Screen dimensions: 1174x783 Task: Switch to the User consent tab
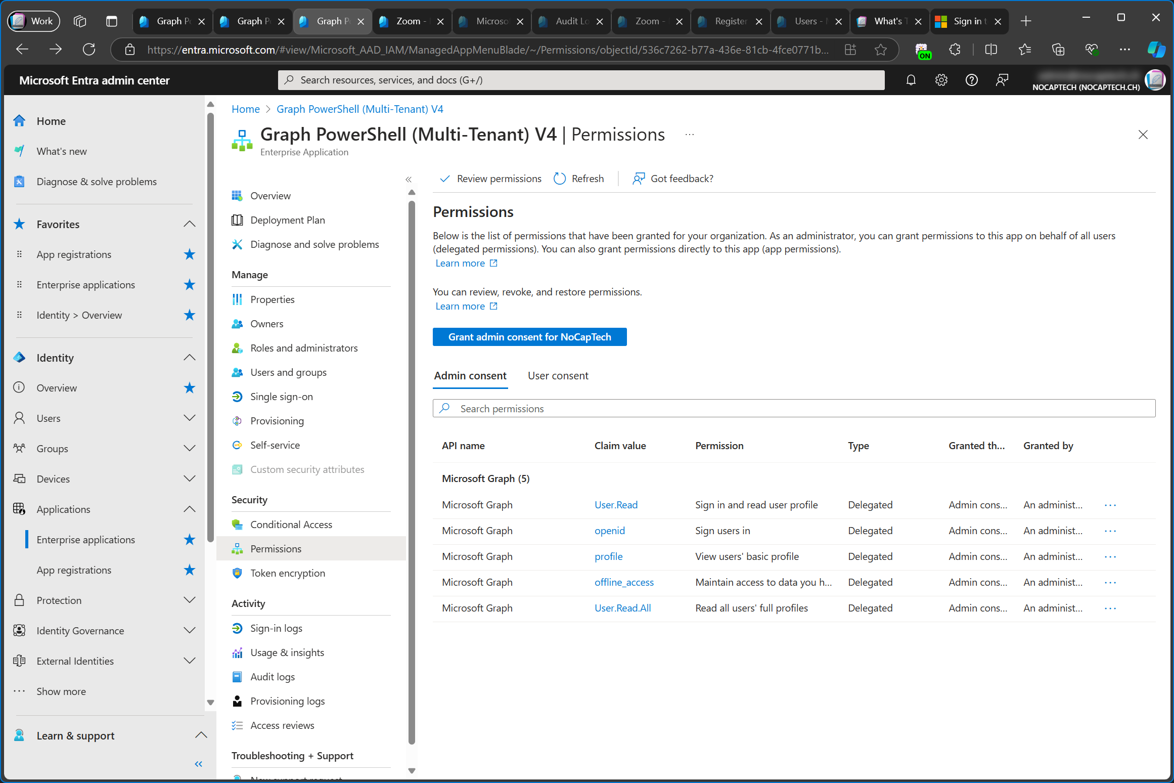558,376
